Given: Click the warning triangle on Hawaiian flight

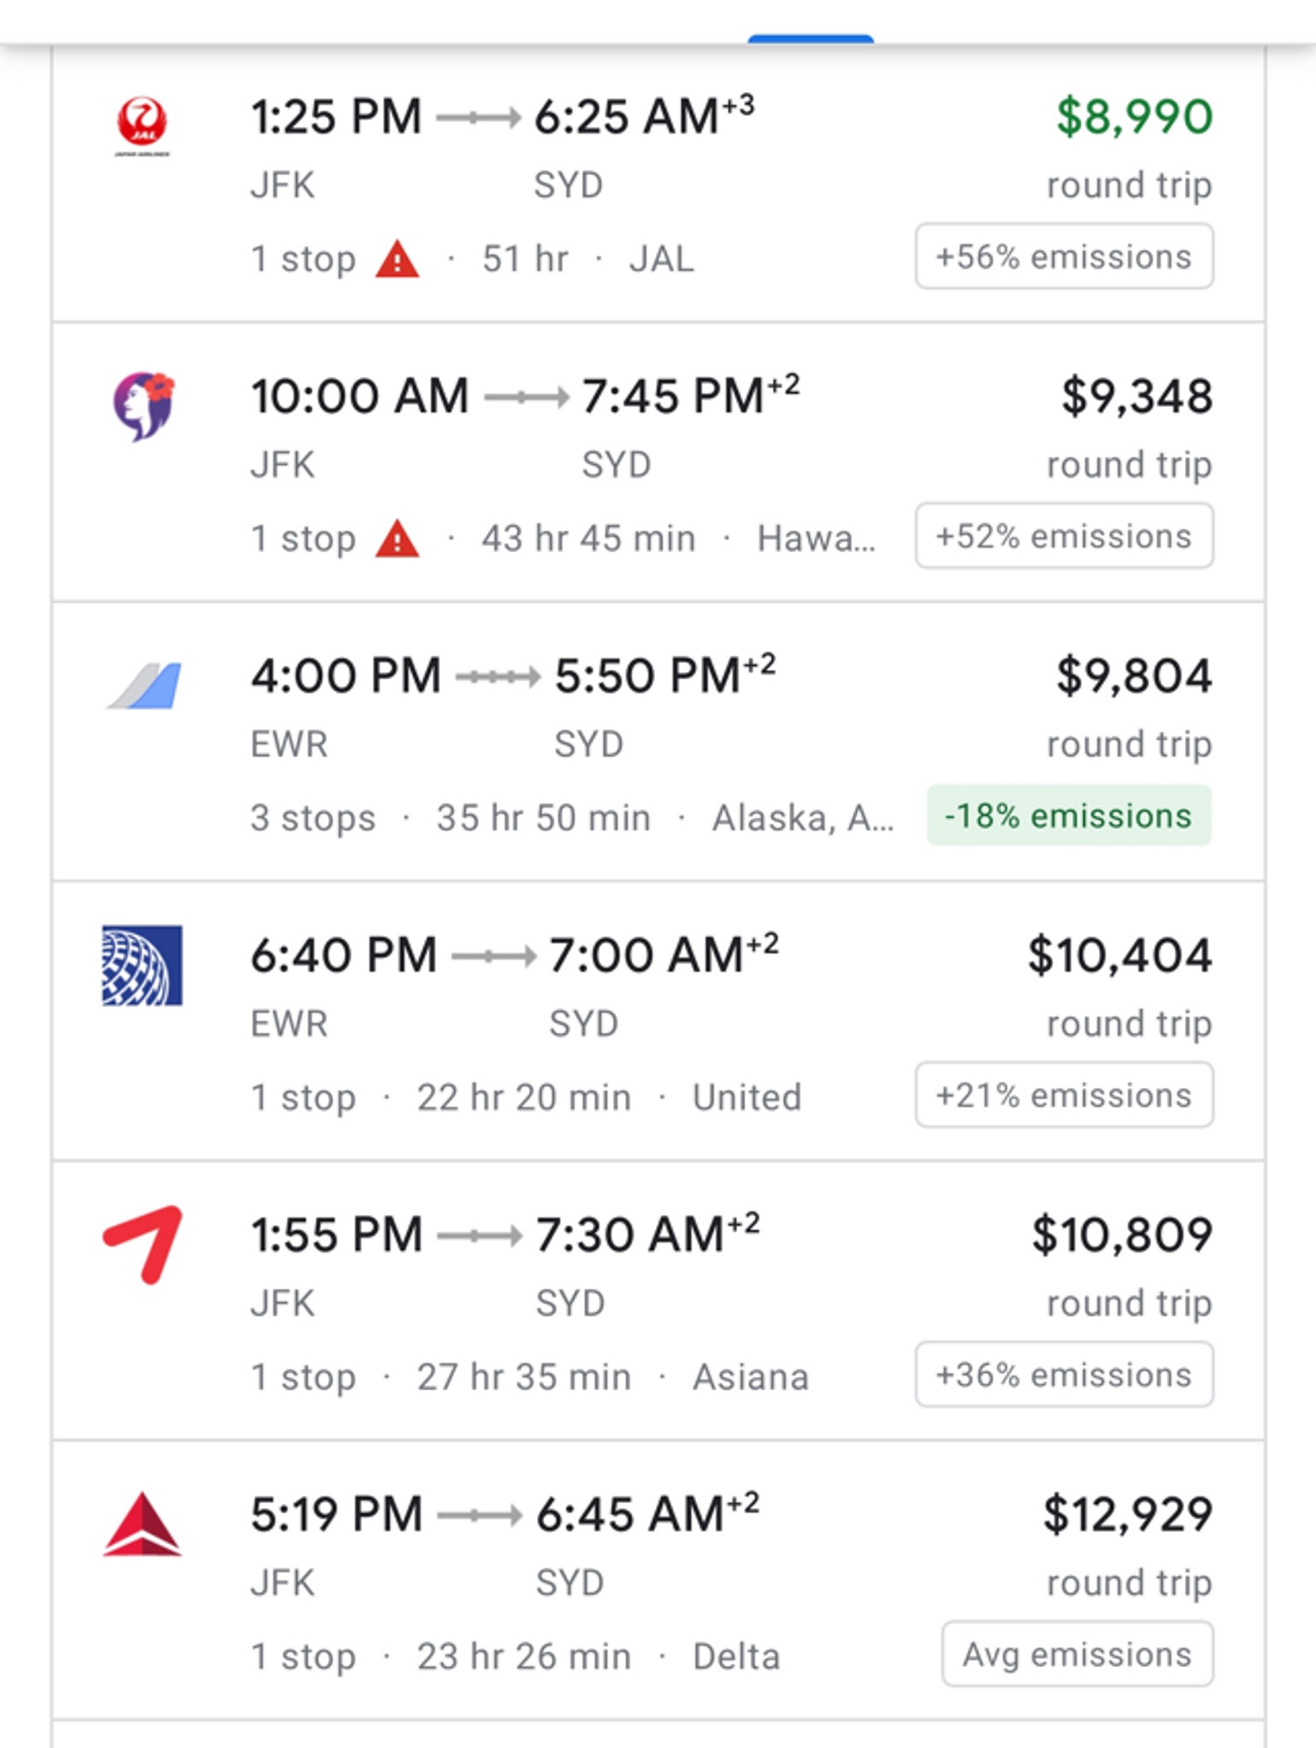Looking at the screenshot, I should pyautogui.click(x=397, y=539).
